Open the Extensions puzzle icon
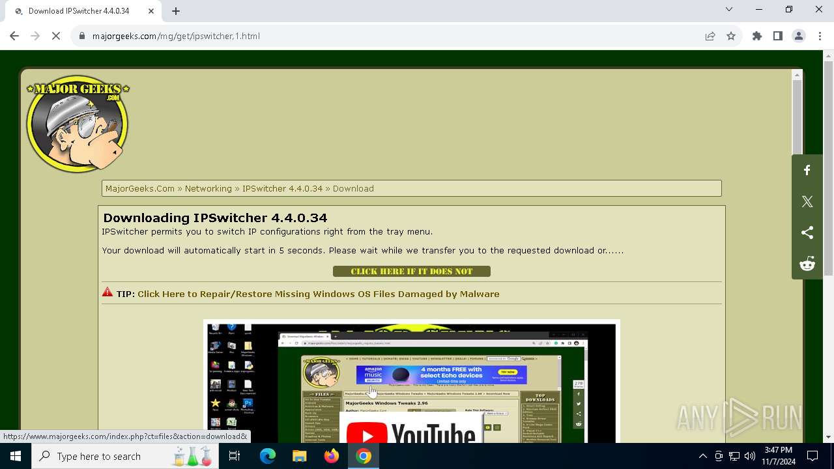 pos(757,36)
